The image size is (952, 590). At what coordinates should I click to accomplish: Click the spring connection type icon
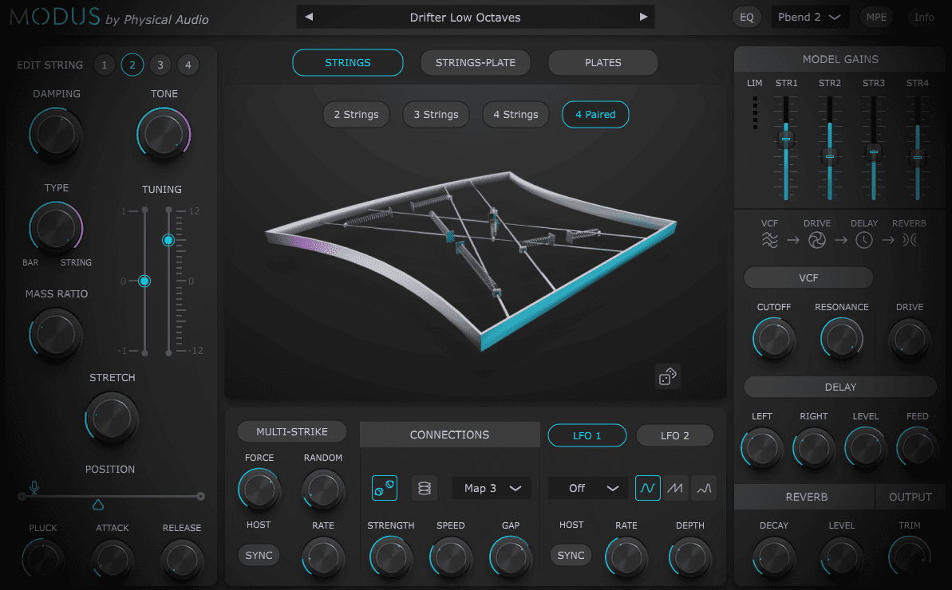425,488
